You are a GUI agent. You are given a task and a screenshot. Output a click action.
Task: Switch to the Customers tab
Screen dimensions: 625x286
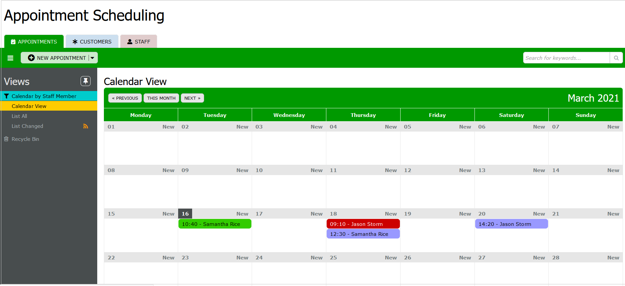pos(92,42)
